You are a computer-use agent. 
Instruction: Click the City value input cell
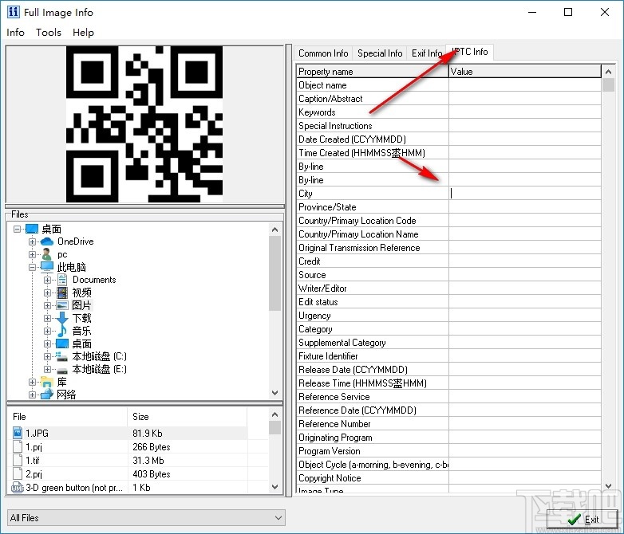524,194
